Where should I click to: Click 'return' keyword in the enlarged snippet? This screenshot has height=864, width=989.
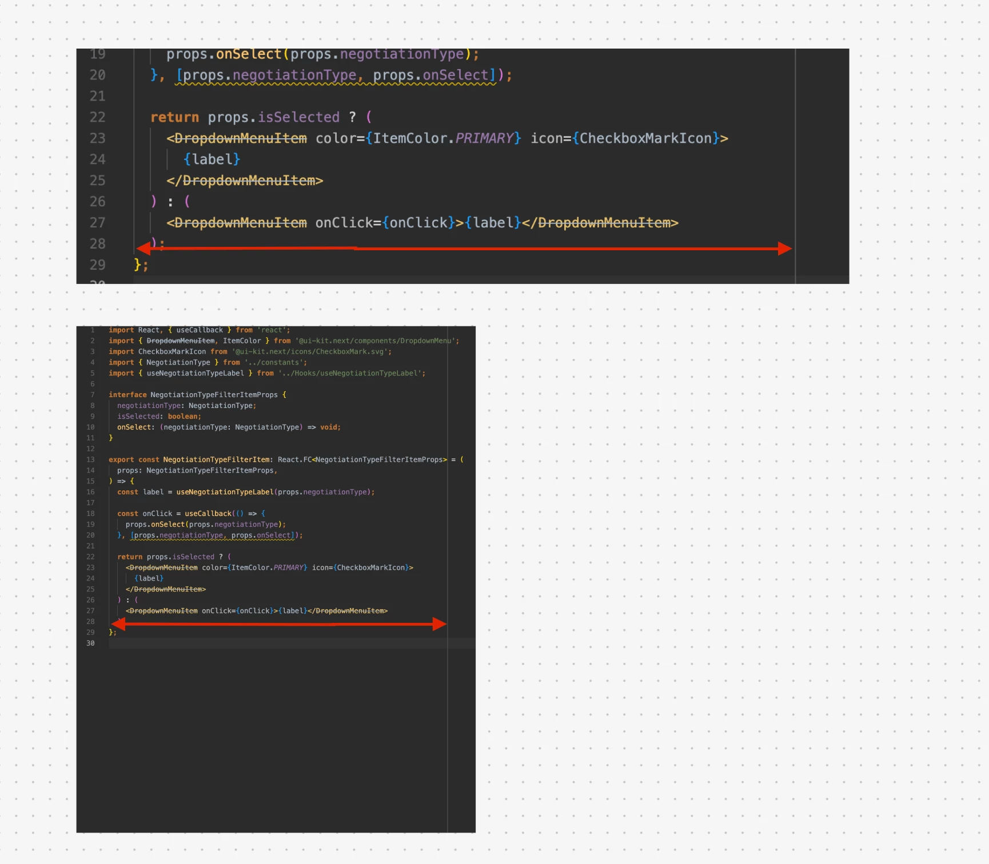(175, 117)
